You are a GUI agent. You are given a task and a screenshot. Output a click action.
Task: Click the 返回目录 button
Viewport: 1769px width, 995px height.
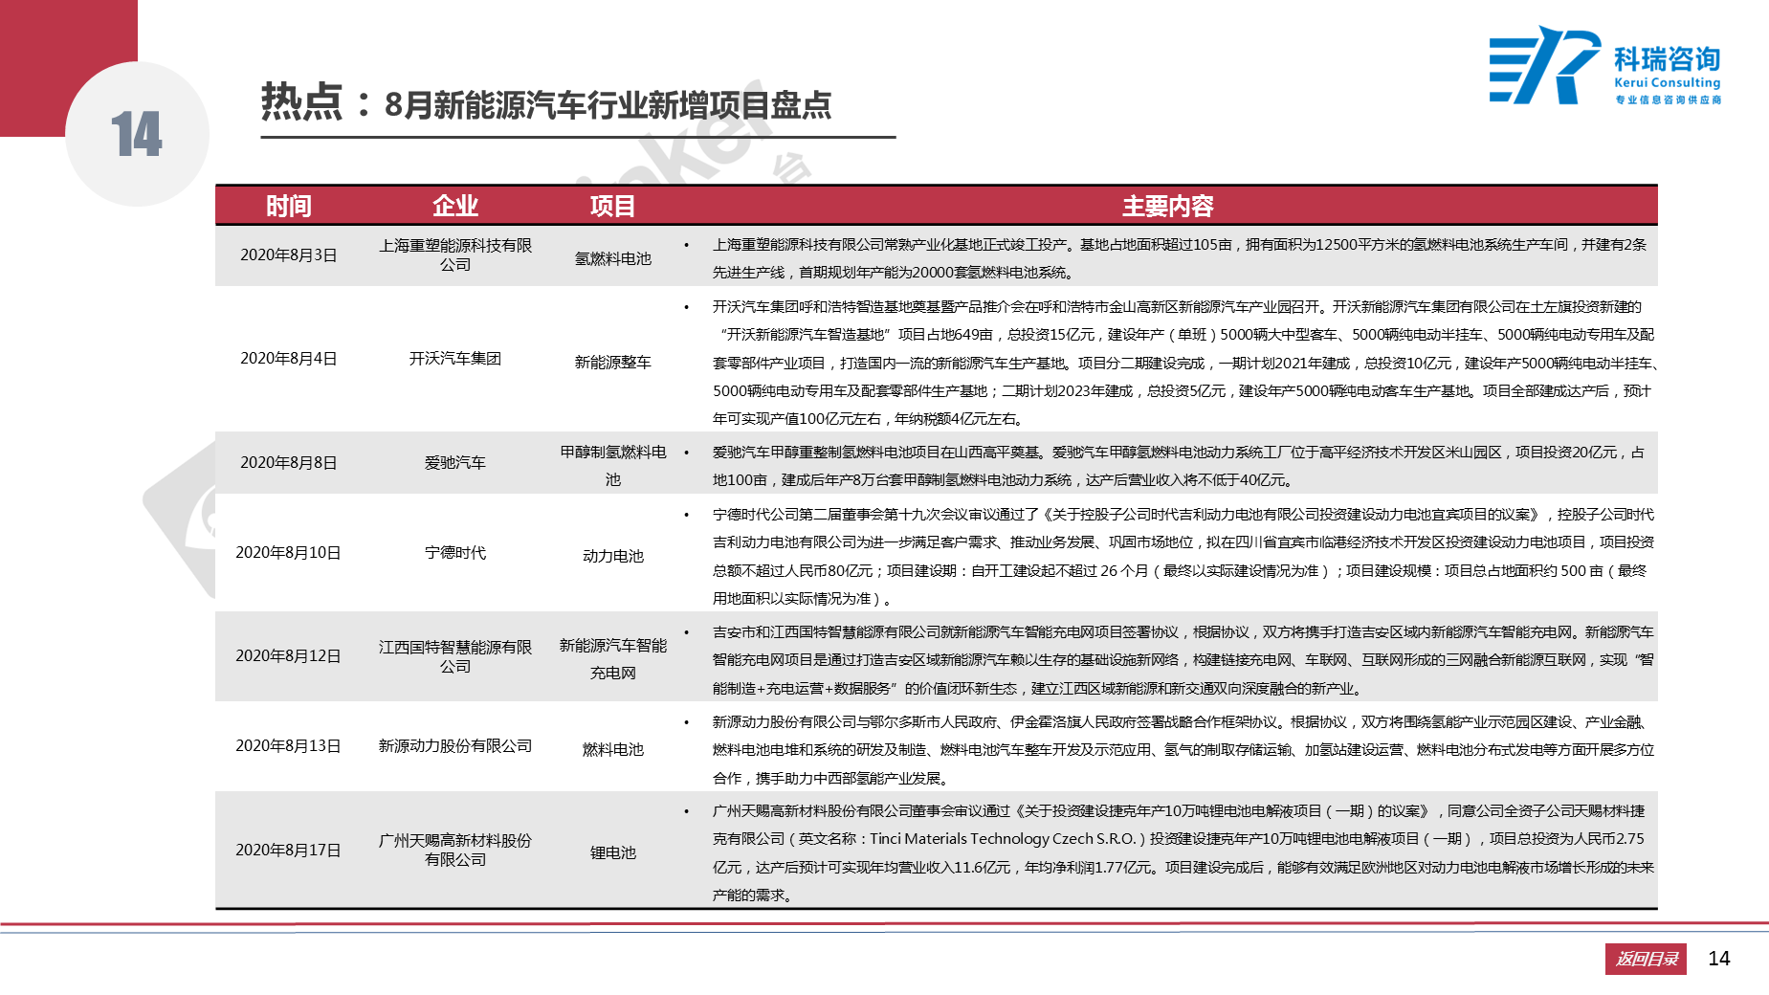(x=1646, y=959)
